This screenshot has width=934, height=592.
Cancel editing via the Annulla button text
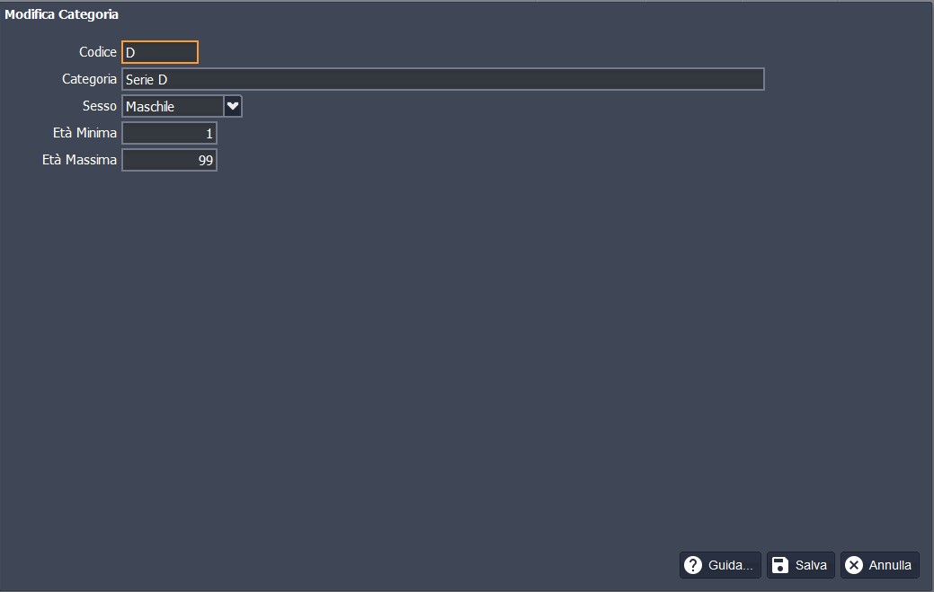click(890, 565)
